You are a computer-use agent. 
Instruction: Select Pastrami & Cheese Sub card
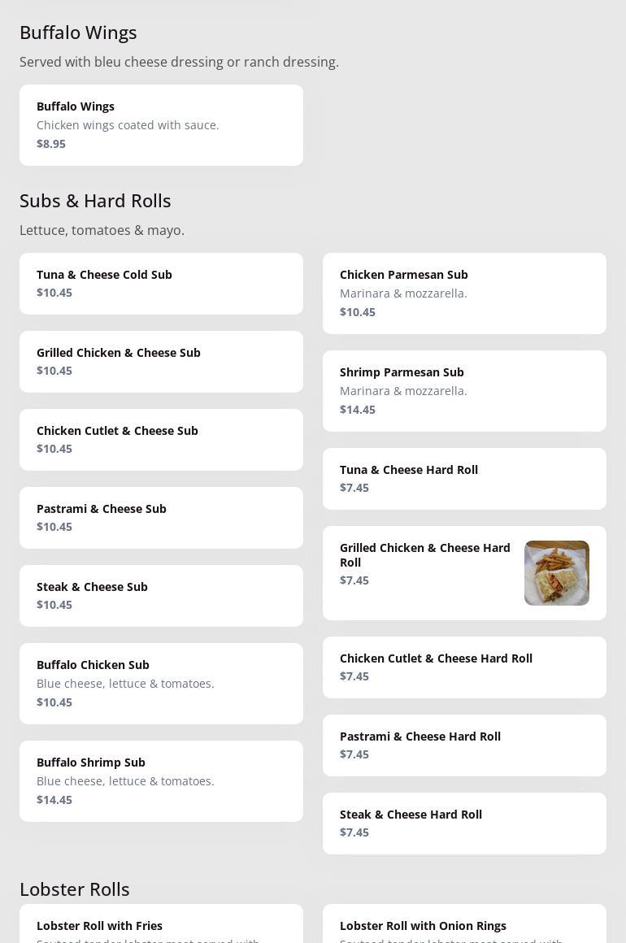tap(161, 518)
